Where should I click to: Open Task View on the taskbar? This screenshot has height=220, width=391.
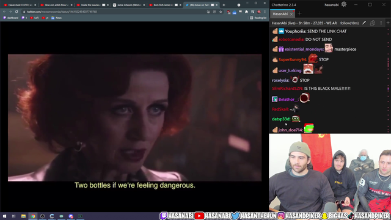(x=13, y=216)
